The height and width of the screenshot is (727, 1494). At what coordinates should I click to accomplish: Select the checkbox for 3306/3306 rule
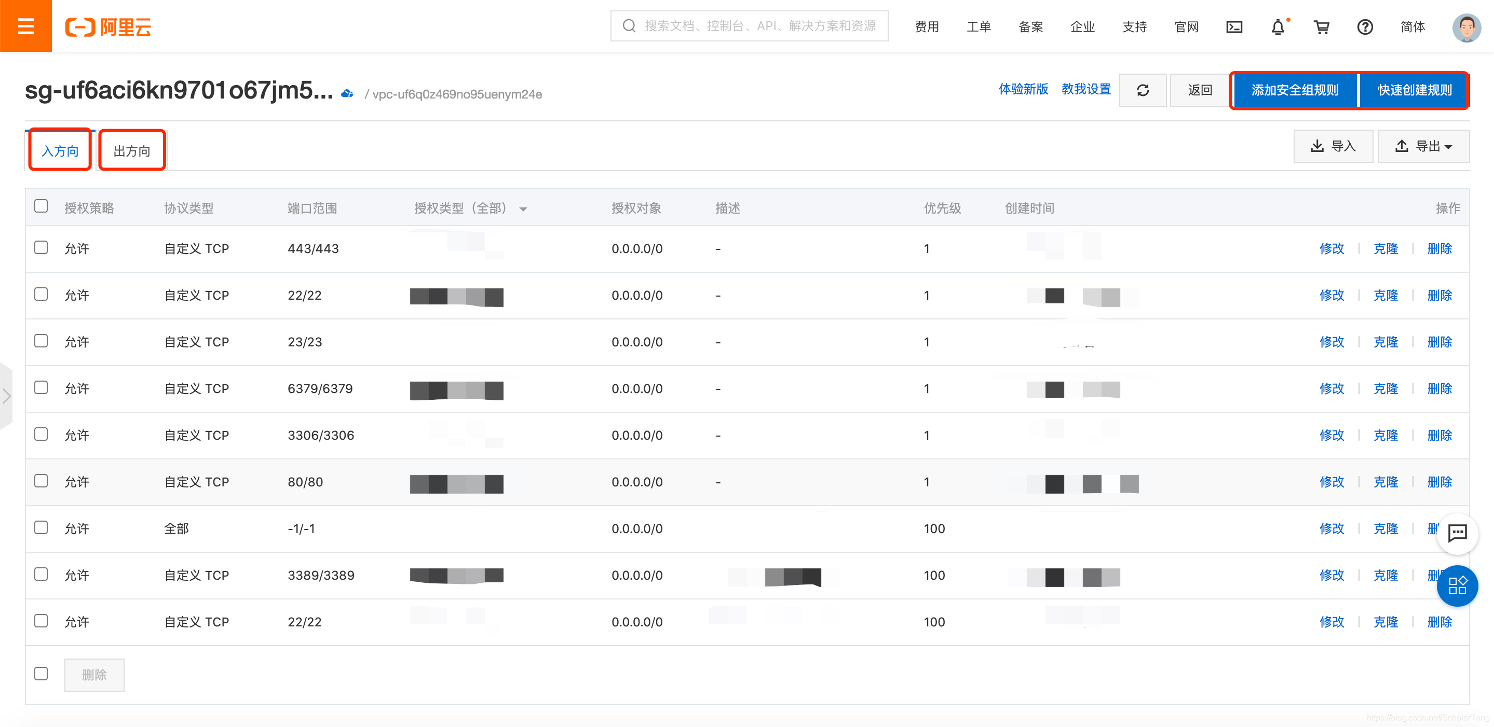click(41, 435)
